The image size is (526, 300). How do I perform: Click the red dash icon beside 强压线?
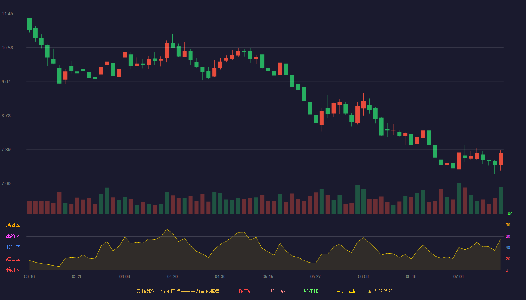234,291
